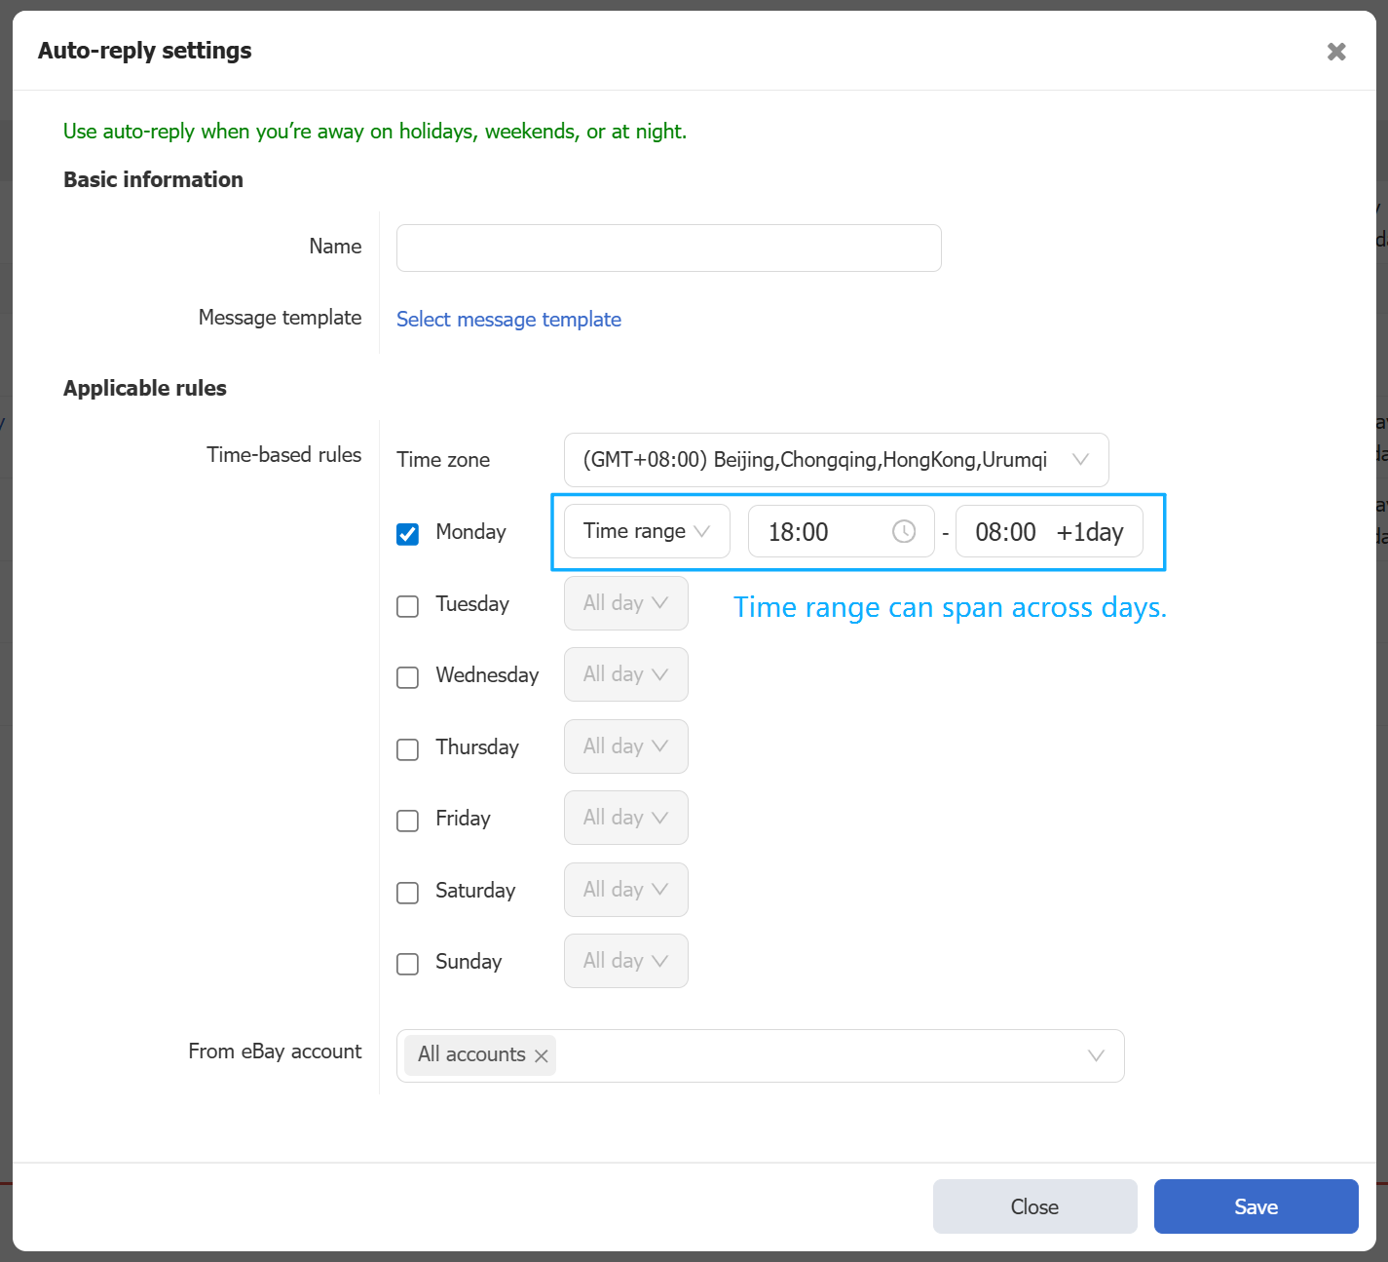Remove the All accounts tag
The width and height of the screenshot is (1388, 1262).
pos(542,1055)
